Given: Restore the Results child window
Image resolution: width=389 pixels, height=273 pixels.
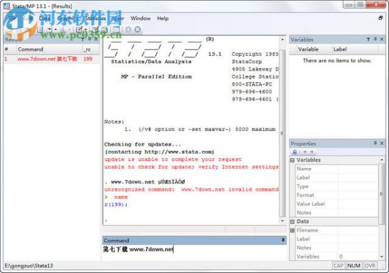Looking at the screenshot, I should pyautogui.click(x=381, y=18).
